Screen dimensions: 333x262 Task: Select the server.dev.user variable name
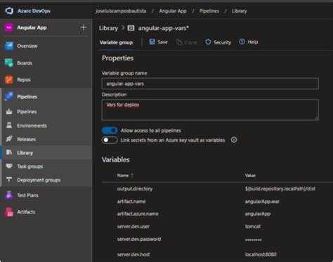[133, 226]
